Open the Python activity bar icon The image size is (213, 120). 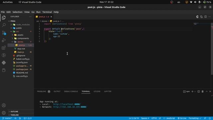point(4,63)
